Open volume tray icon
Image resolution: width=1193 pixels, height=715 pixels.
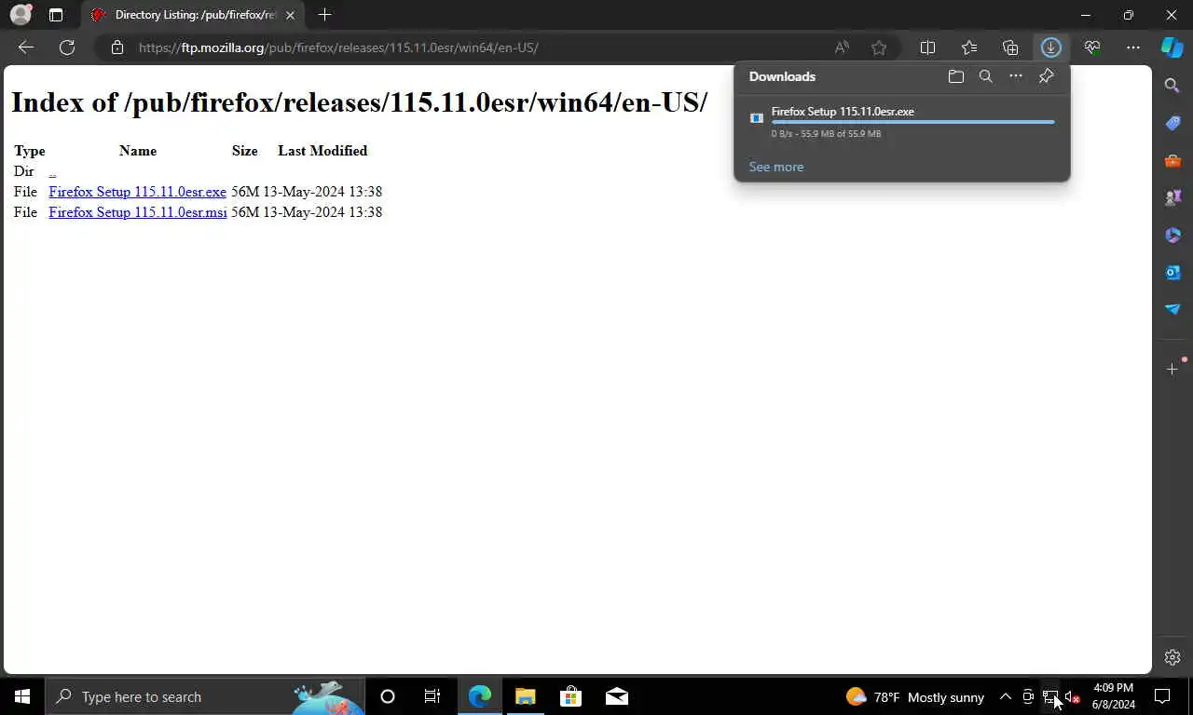[x=1072, y=696]
